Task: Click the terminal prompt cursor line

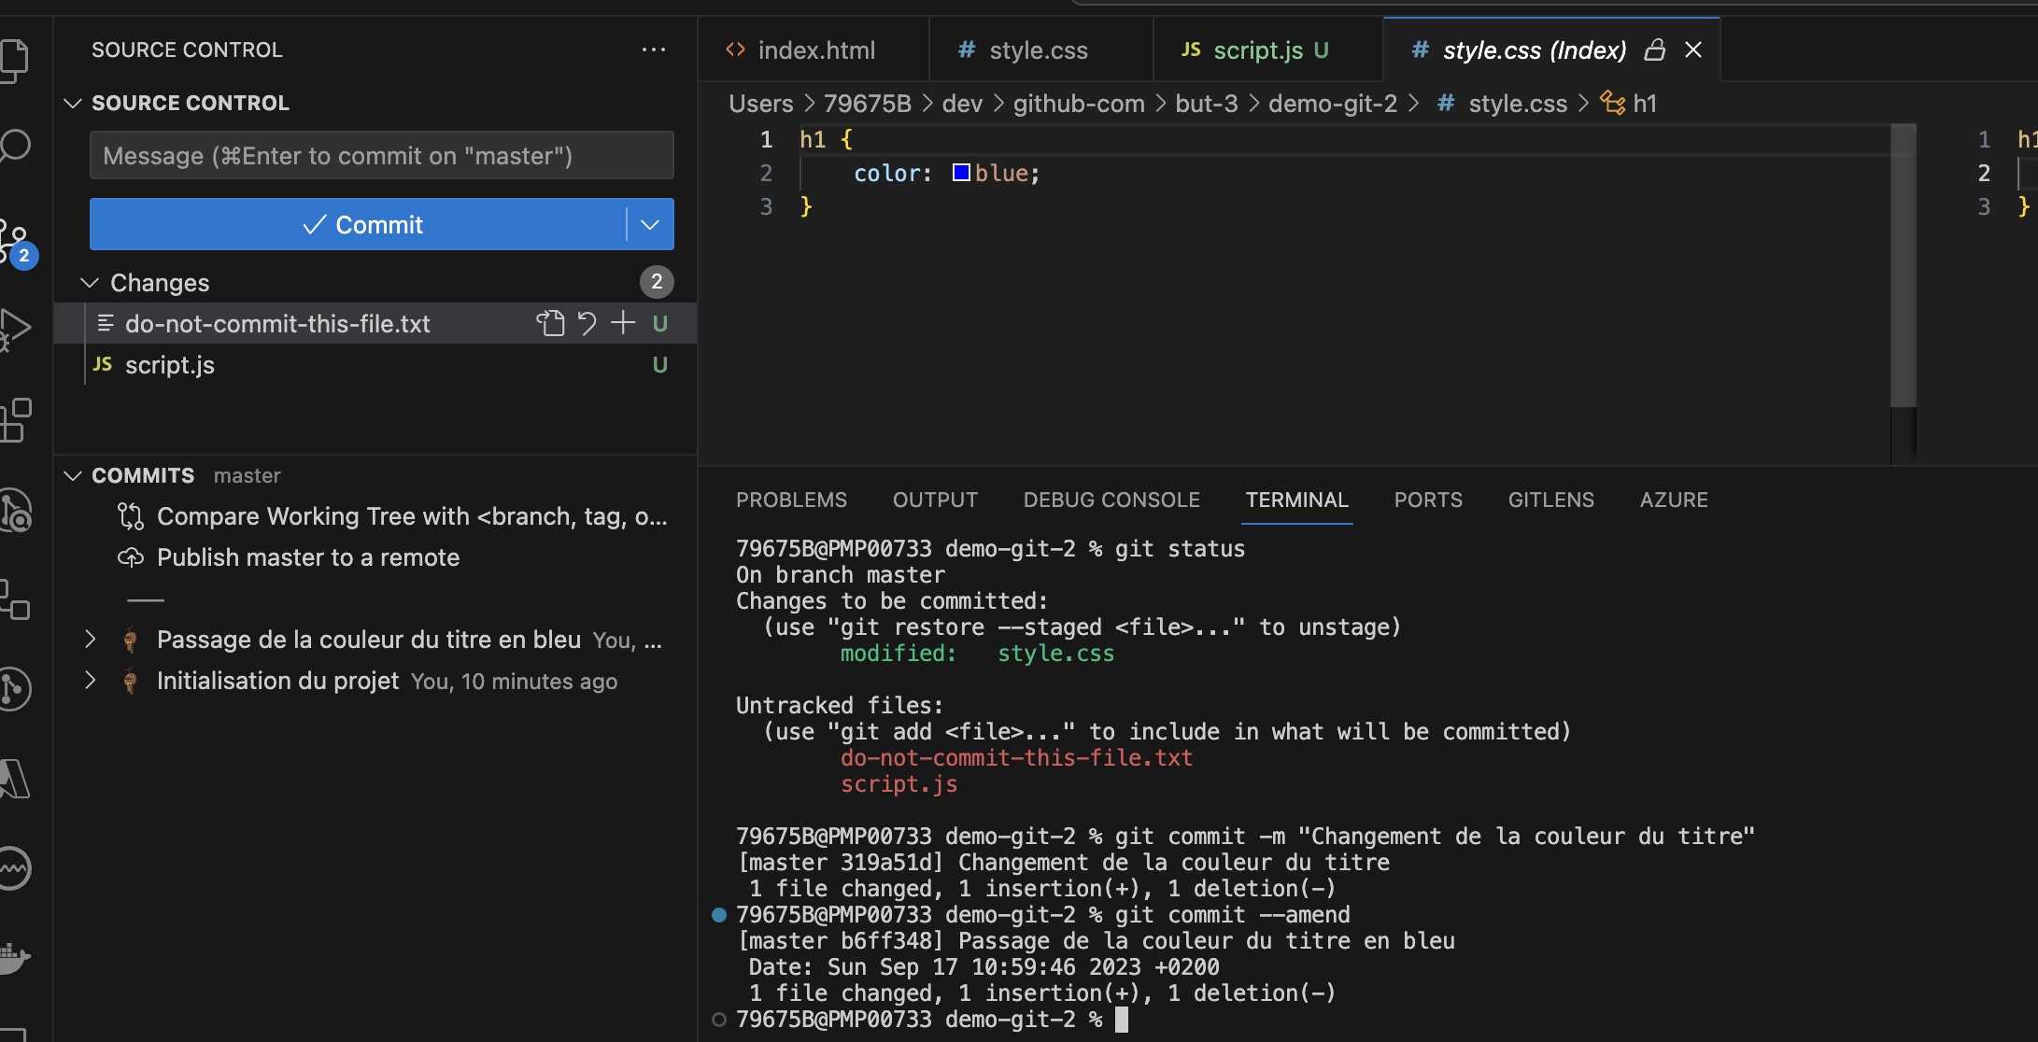Action: (x=932, y=1019)
